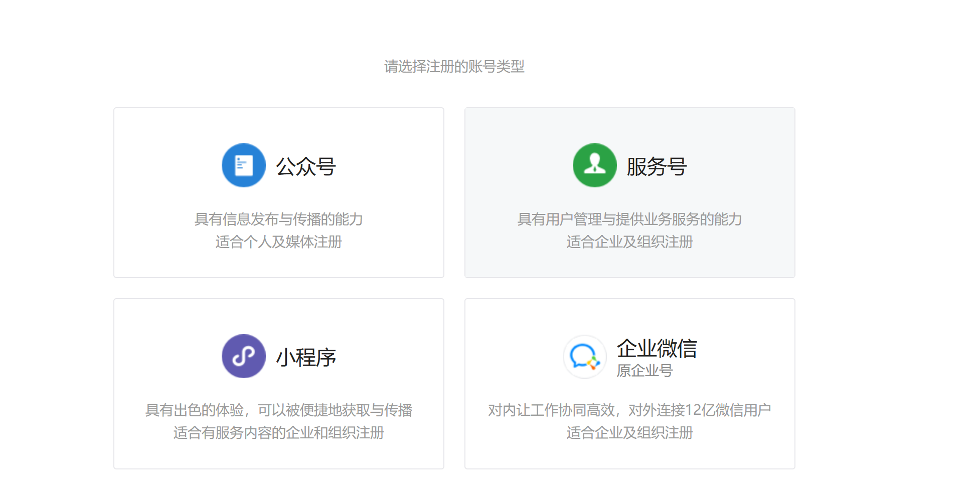Click 适合企业及组织注册 in the 服务号 card
This screenshot has width=973, height=503.
(x=630, y=241)
